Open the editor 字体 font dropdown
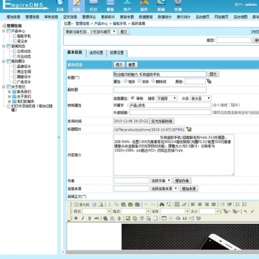Screen dimensions: 259x259 click(175, 211)
